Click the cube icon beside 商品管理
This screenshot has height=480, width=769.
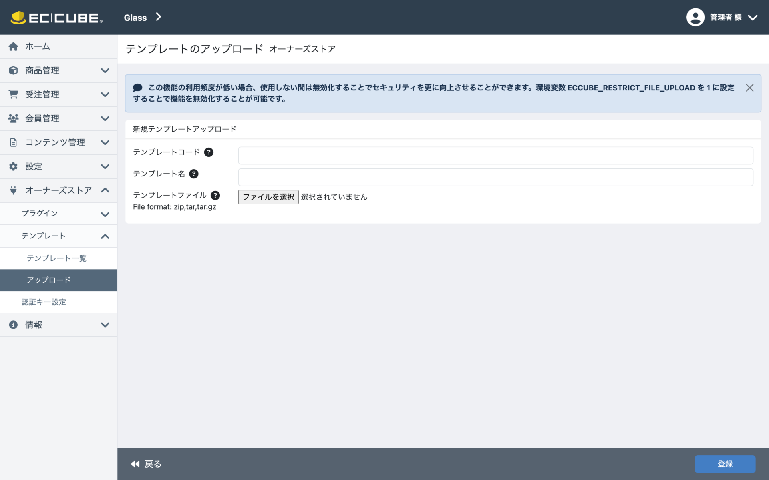pos(13,70)
